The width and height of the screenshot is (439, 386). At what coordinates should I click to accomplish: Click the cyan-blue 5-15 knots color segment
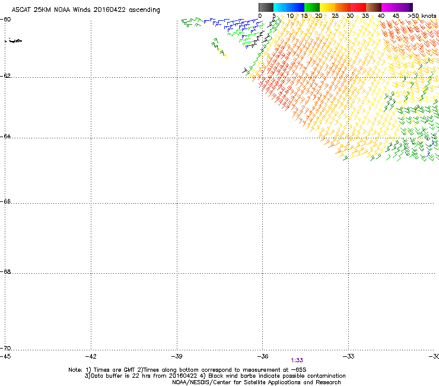[289, 7]
